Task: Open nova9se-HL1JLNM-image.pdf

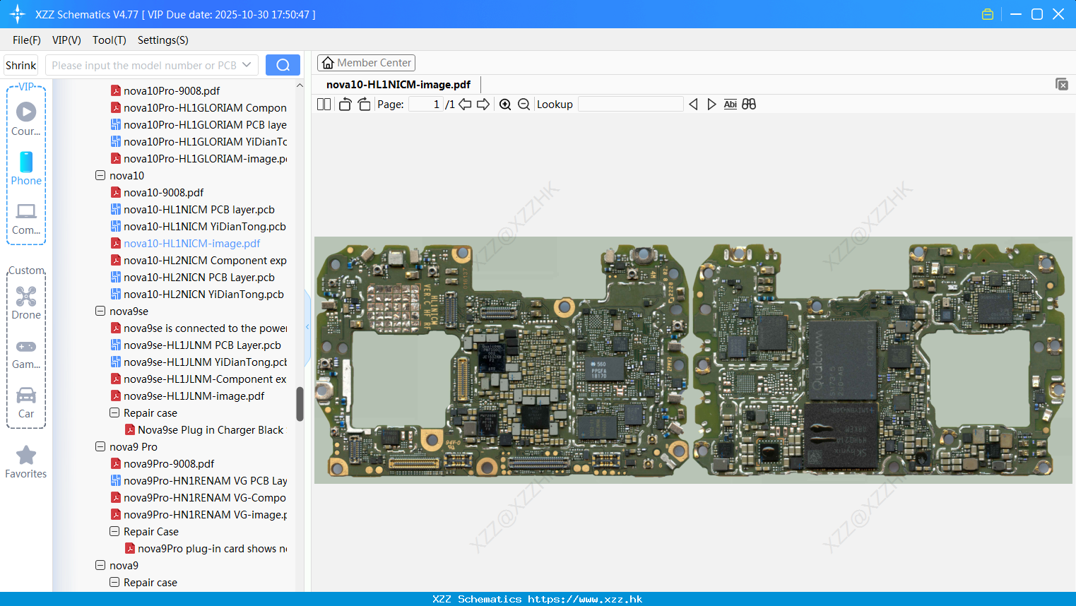Action: pyautogui.click(x=194, y=396)
